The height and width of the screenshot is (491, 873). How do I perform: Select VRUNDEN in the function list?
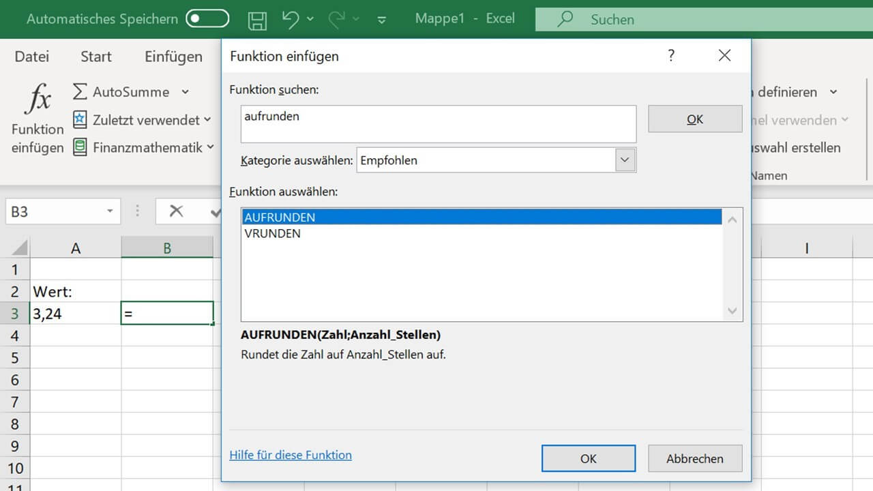click(x=482, y=233)
